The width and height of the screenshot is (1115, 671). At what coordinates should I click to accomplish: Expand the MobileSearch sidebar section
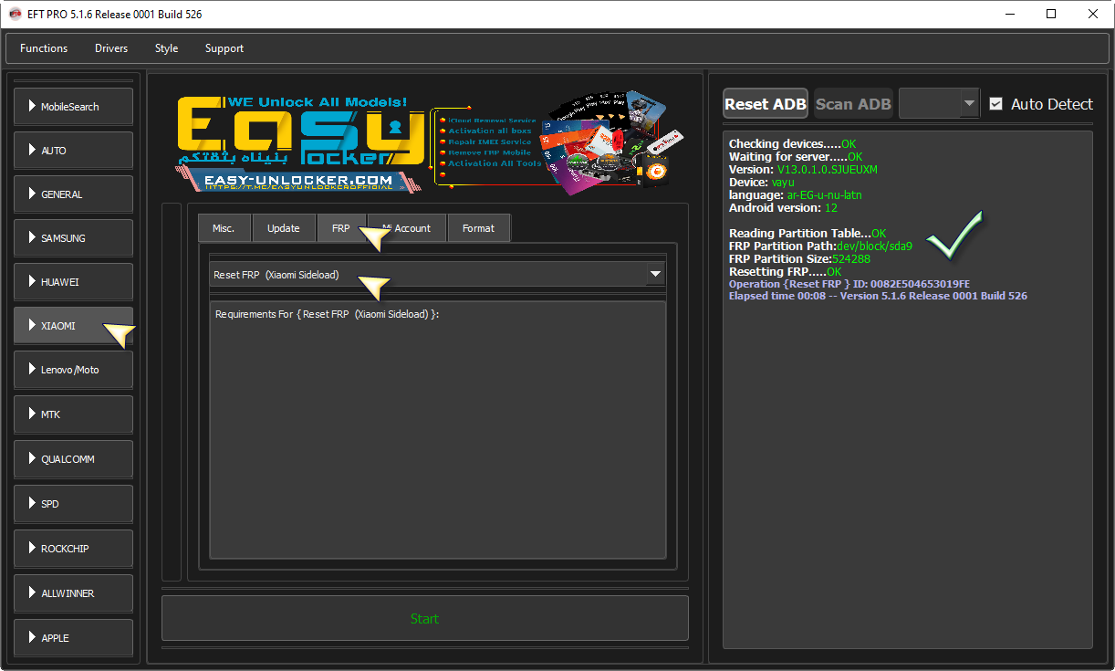tap(73, 107)
